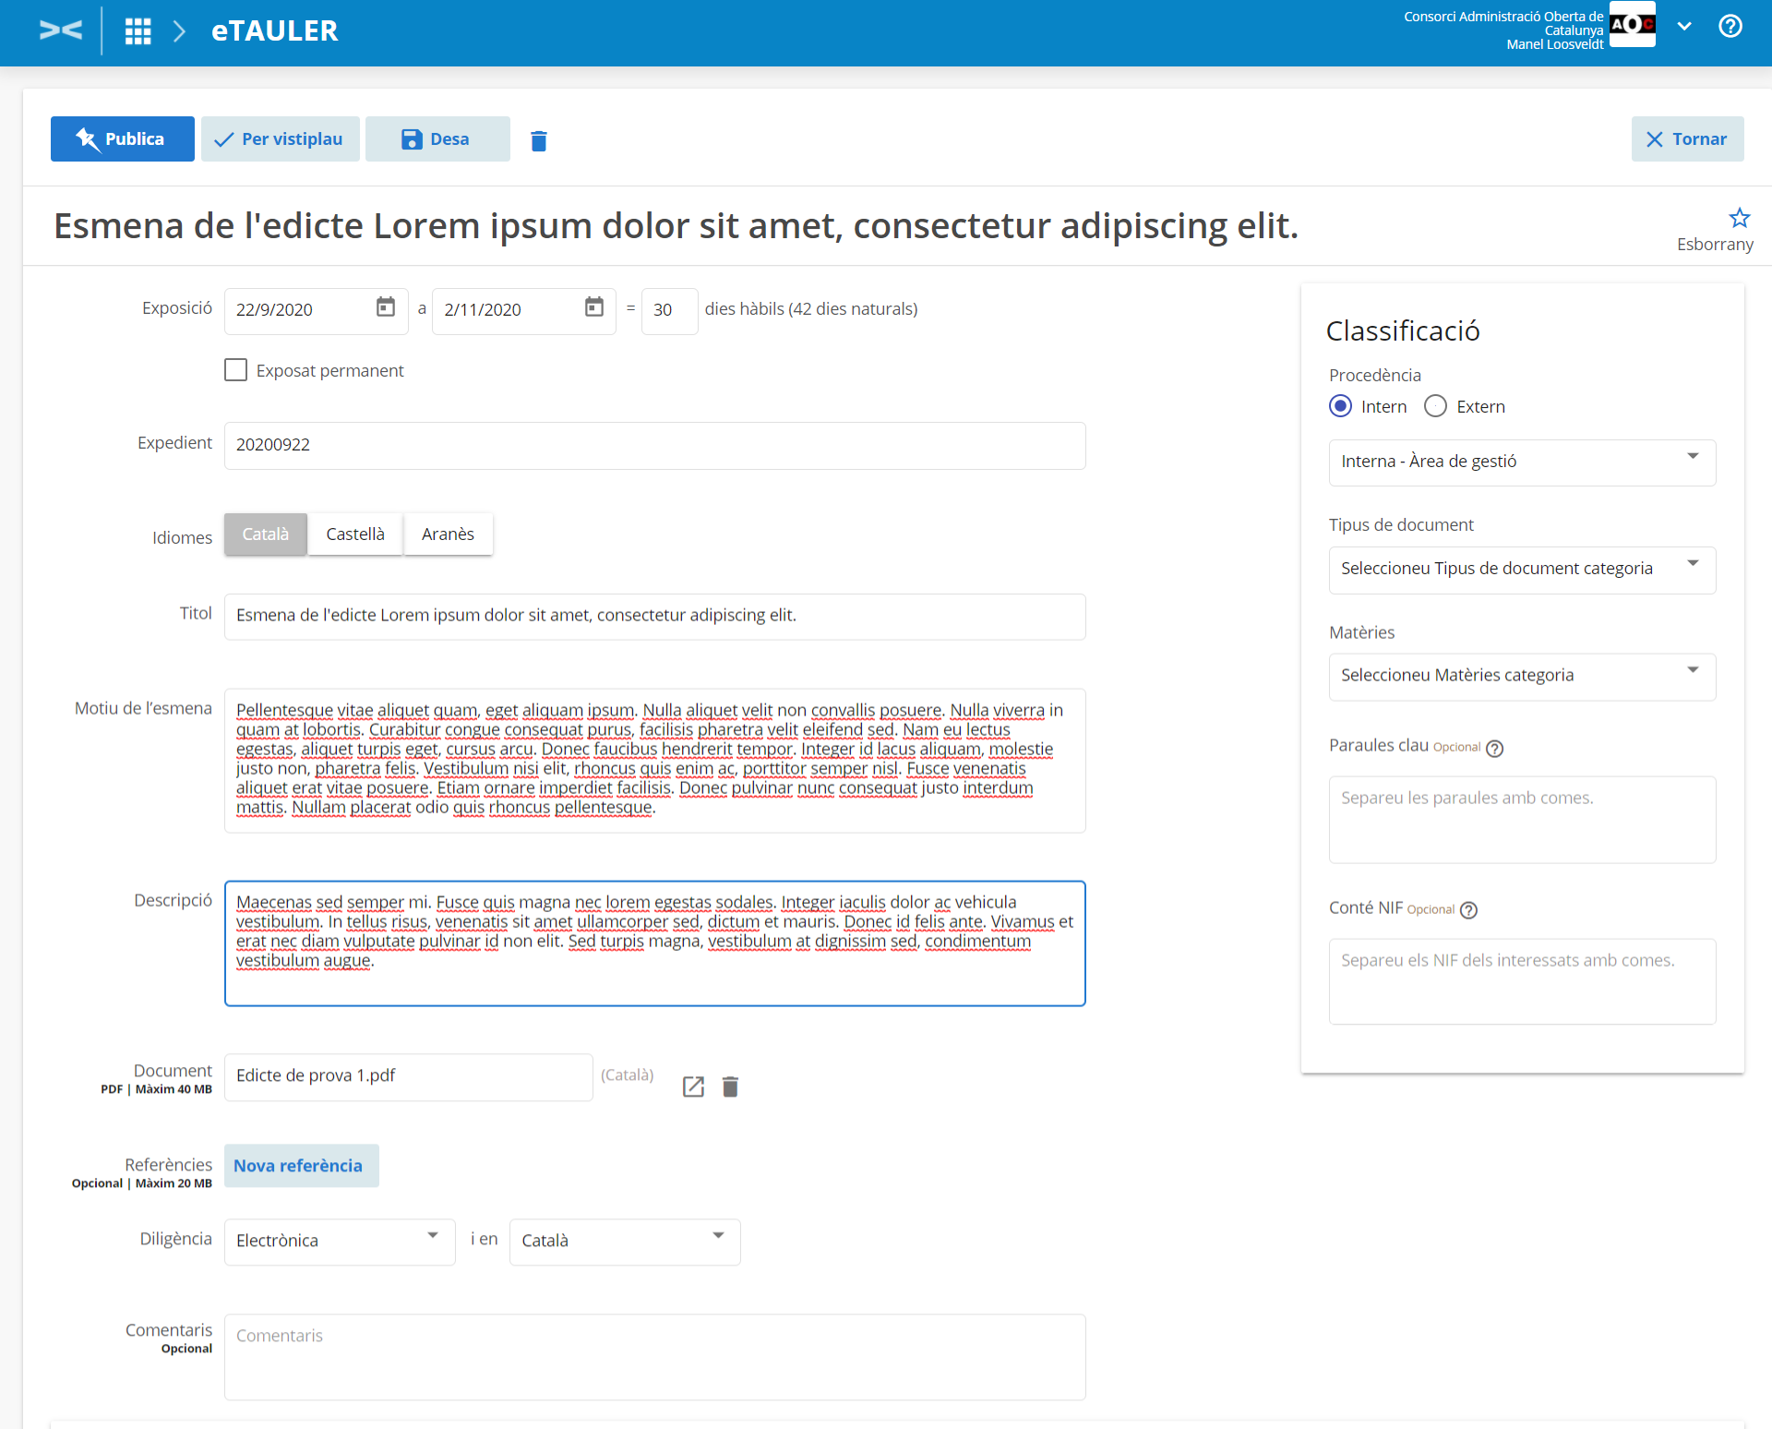This screenshot has height=1429, width=1772.
Task: Expand the Diligència Electrònica dropdown
Action: coord(339,1241)
